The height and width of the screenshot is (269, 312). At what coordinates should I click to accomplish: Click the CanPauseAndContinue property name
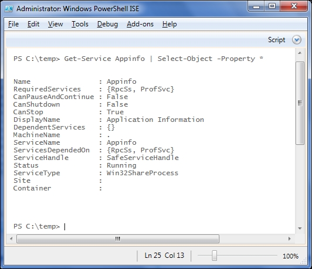pos(53,97)
